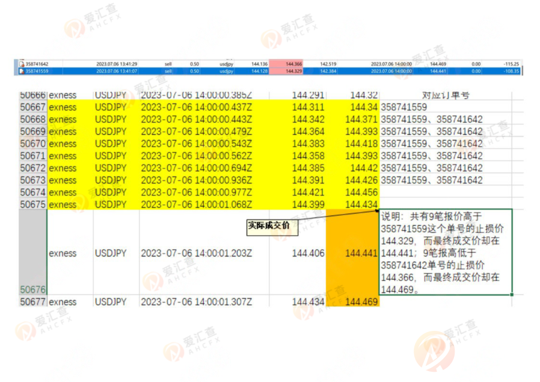
Task: Select the red stop-loss cell 144.329
Action: click(294, 71)
